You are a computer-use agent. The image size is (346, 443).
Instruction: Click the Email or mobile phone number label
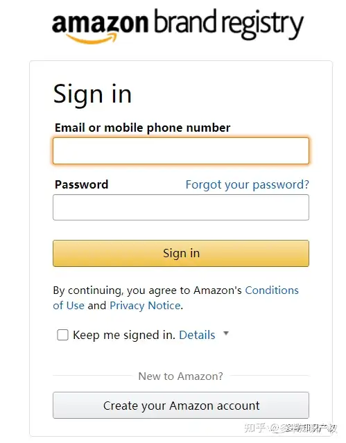click(142, 128)
